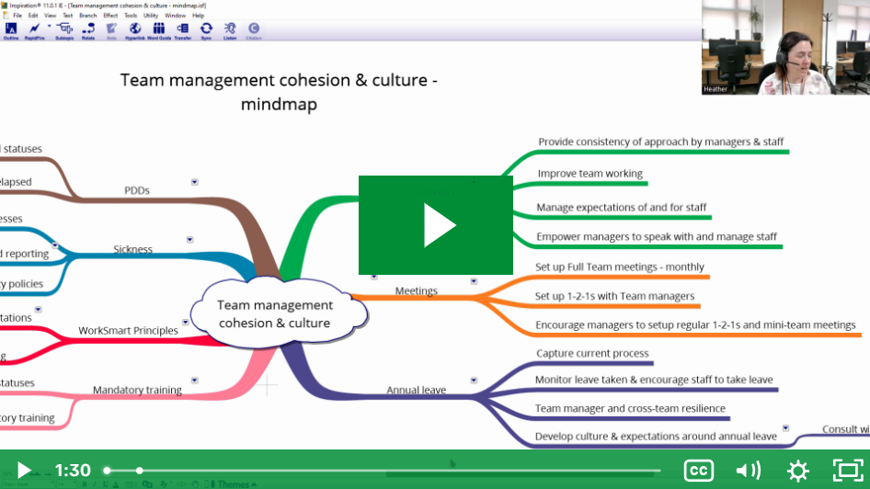The width and height of the screenshot is (870, 489).
Task: Enter fullscreen mode
Action: [848, 470]
